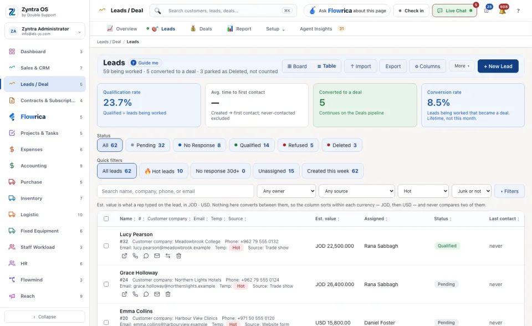This screenshot has height=326, width=532.
Task: Convert Lucy Pearson lead with arrows icon
Action: coord(167,256)
